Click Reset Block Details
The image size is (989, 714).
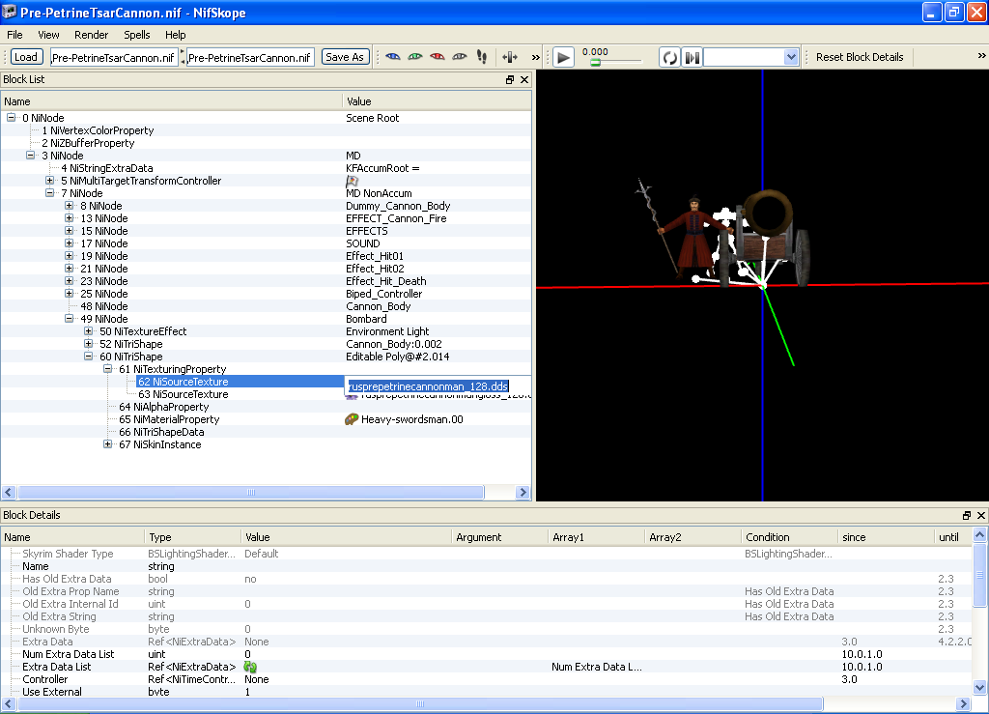859,57
